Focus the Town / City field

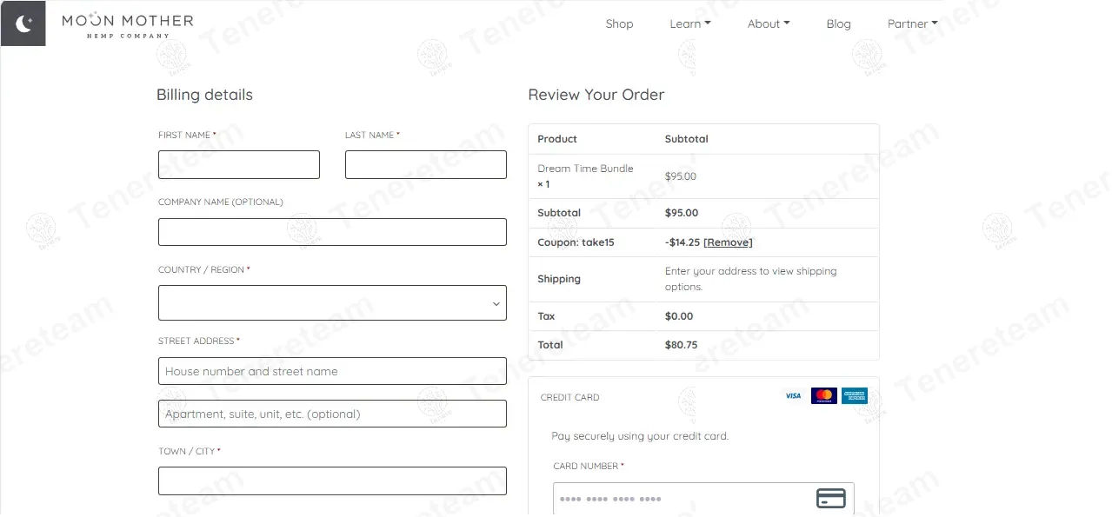332,481
